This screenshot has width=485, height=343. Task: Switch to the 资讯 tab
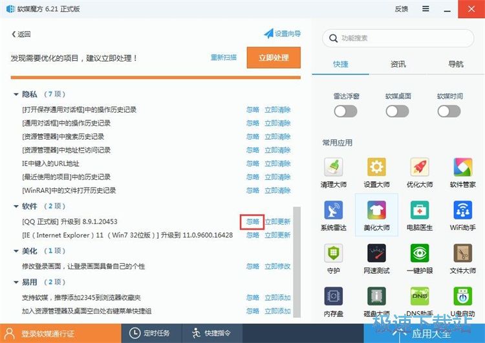click(398, 64)
